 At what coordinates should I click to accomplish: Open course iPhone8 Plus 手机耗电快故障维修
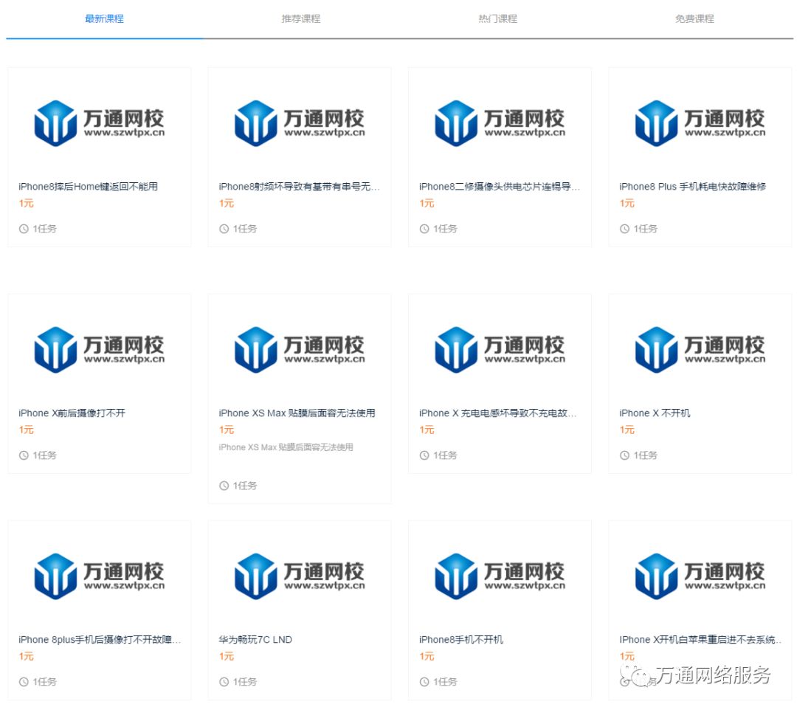tap(692, 187)
